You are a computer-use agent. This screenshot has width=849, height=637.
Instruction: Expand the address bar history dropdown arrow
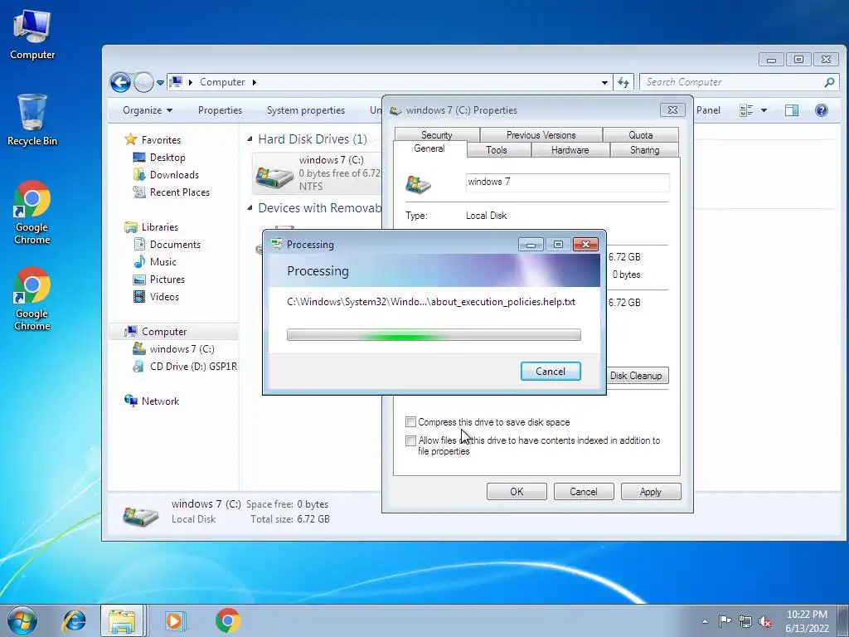pyautogui.click(x=604, y=82)
